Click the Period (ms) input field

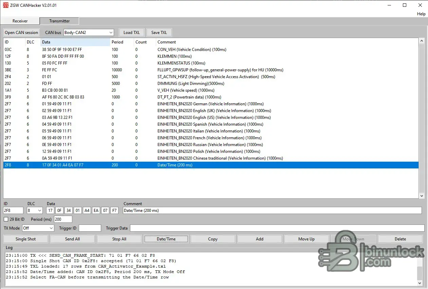(x=63, y=219)
